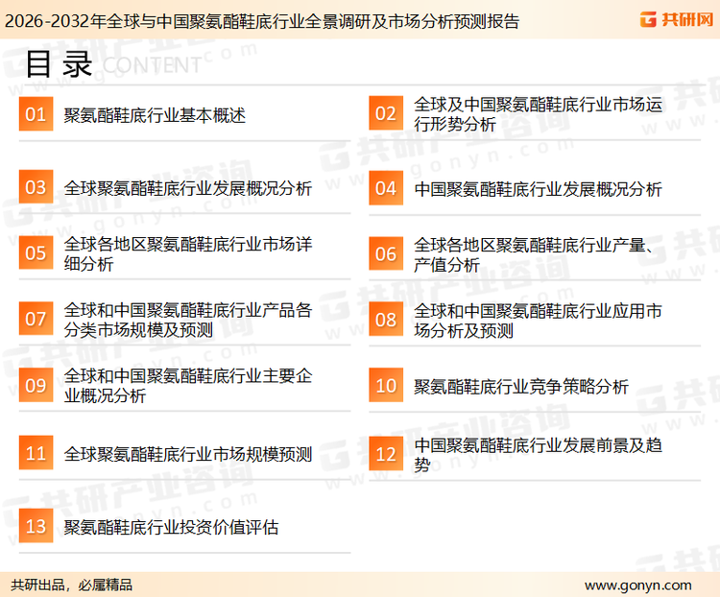
Task: Click the 目录 heading
Action: coord(59,64)
